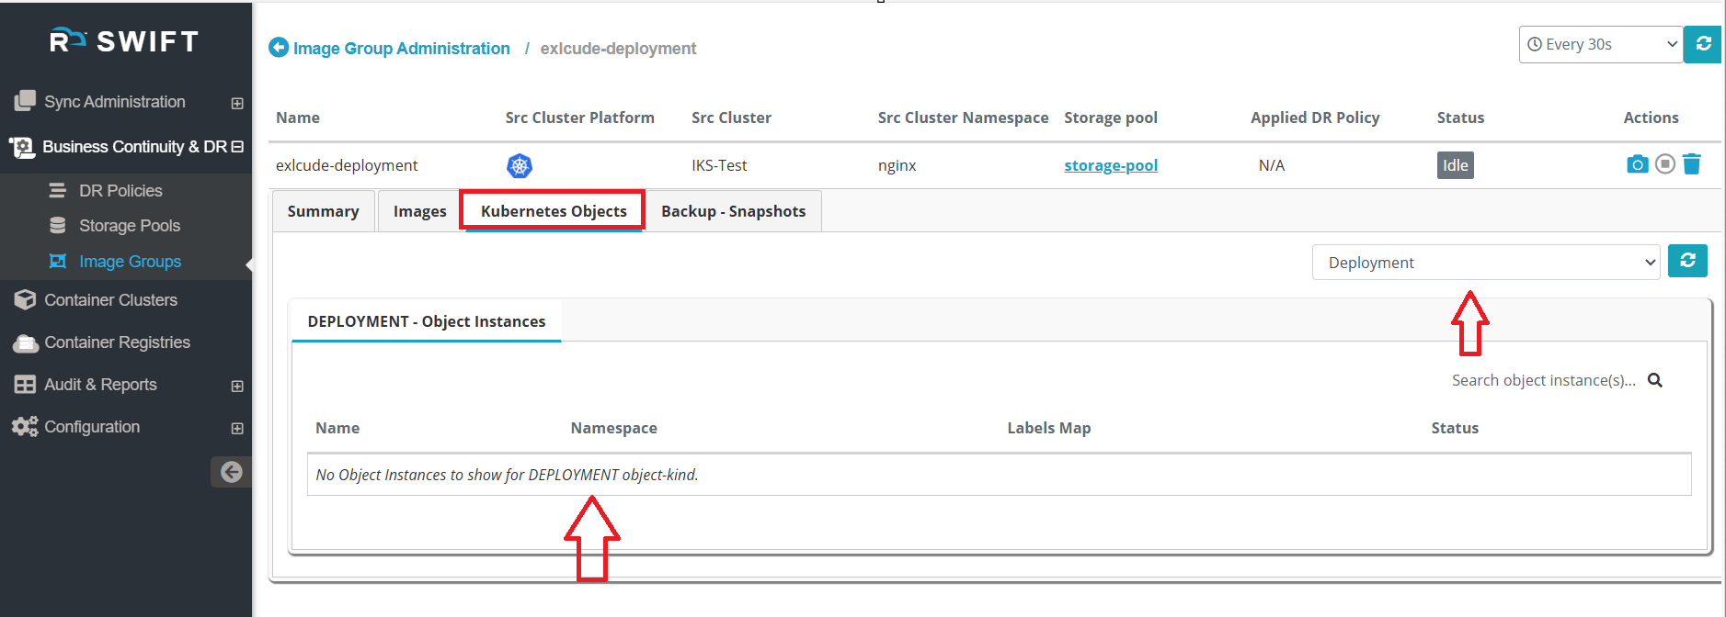Click the Business Continuity & DR icon
Image resolution: width=1726 pixels, height=617 pixels.
tap(22, 147)
